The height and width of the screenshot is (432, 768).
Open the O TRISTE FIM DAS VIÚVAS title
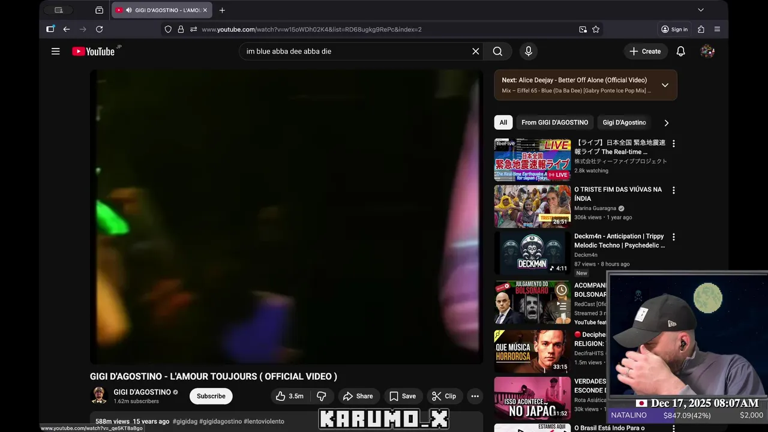618,194
